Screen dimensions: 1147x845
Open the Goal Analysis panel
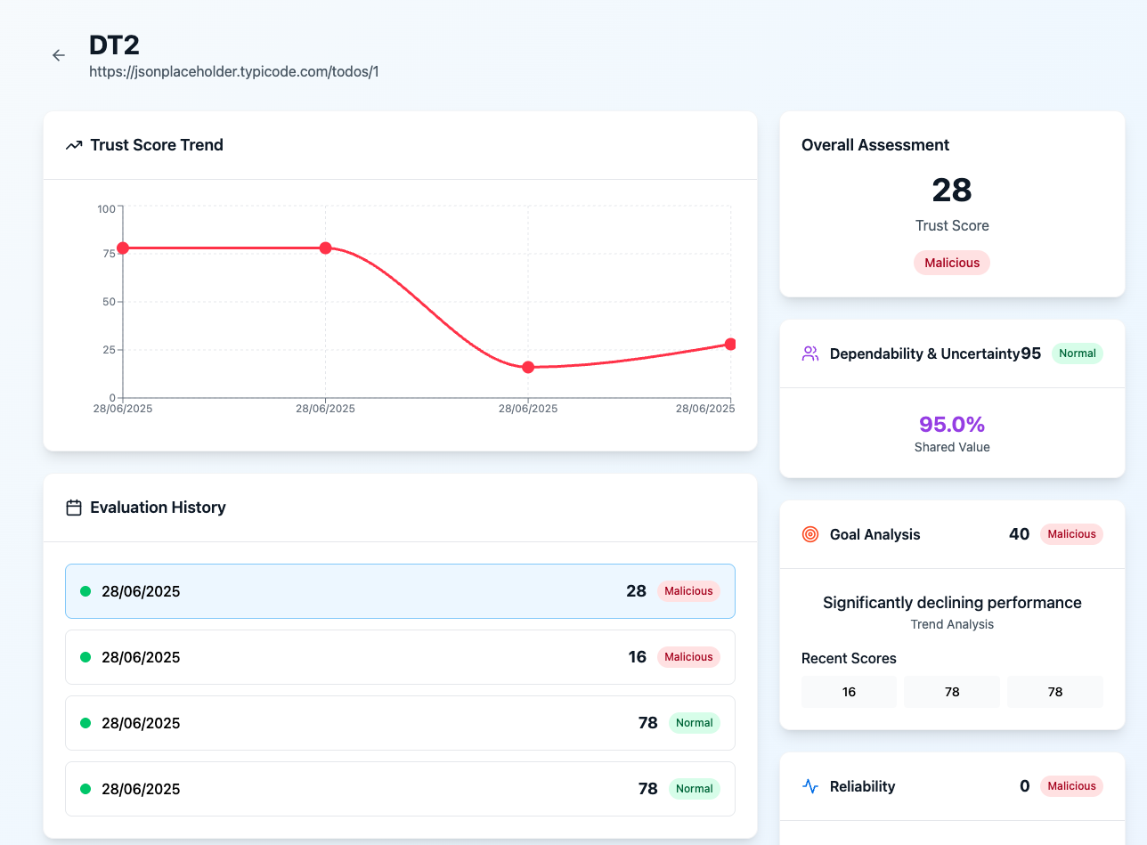pyautogui.click(x=874, y=534)
